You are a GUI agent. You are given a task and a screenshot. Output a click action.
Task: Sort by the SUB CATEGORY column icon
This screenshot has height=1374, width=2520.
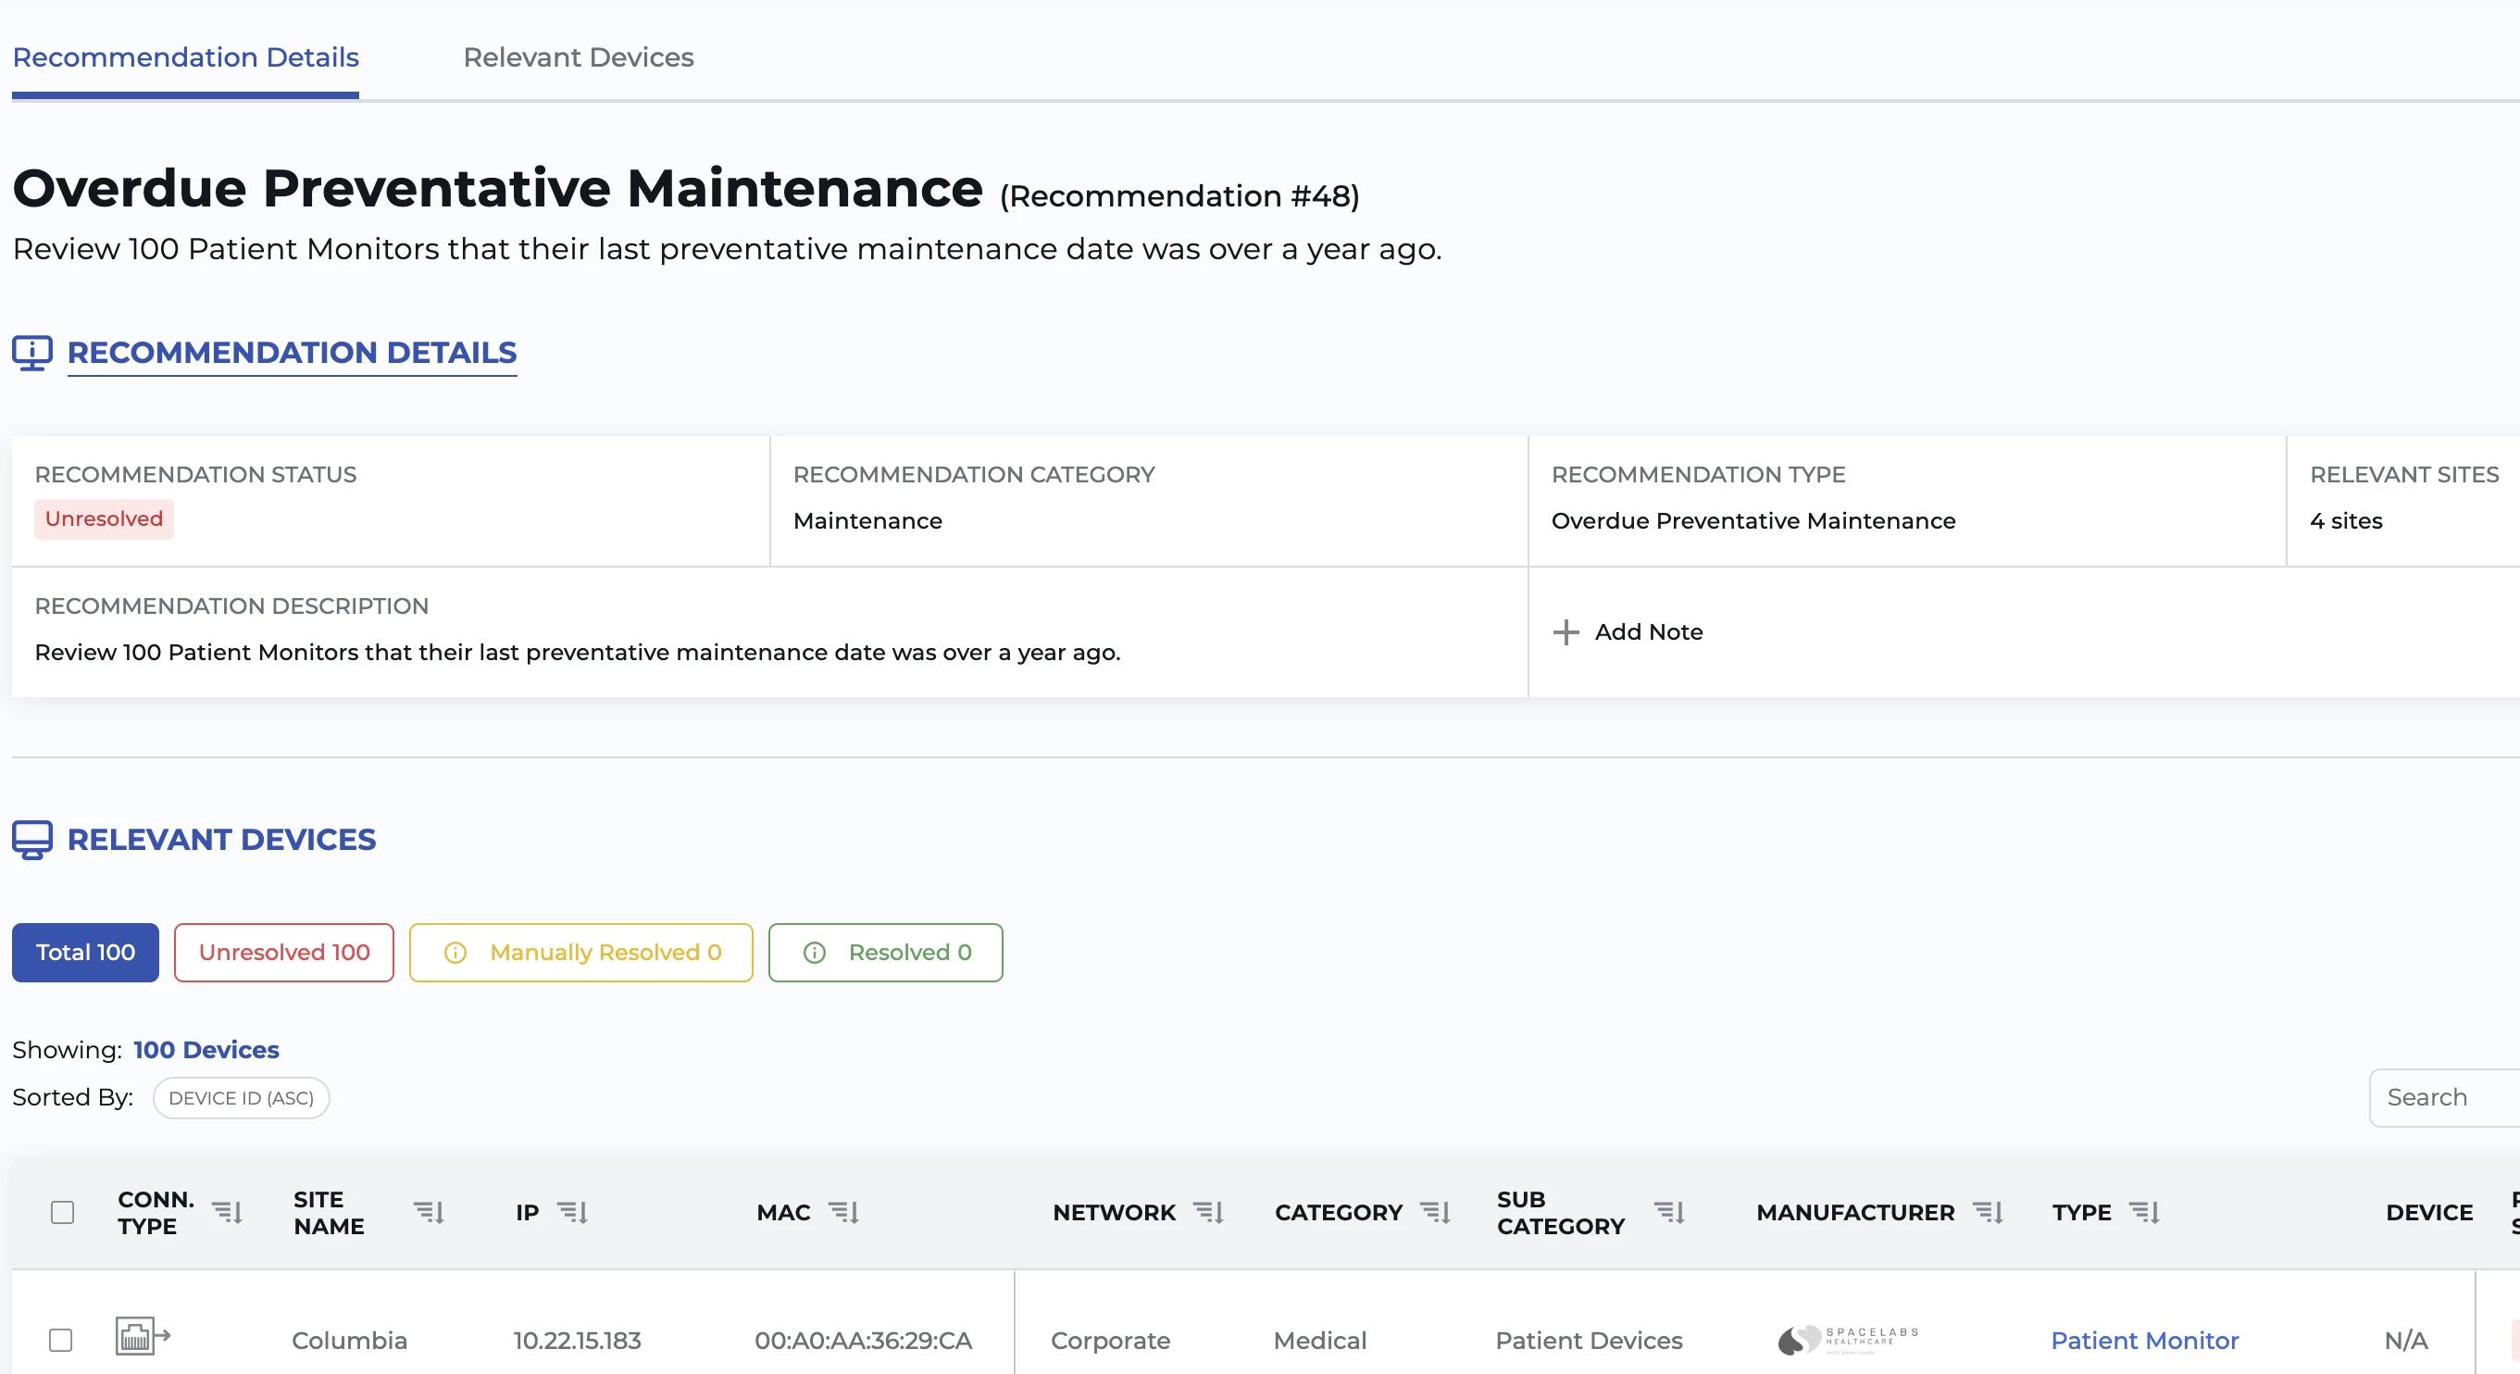[x=1669, y=1213]
